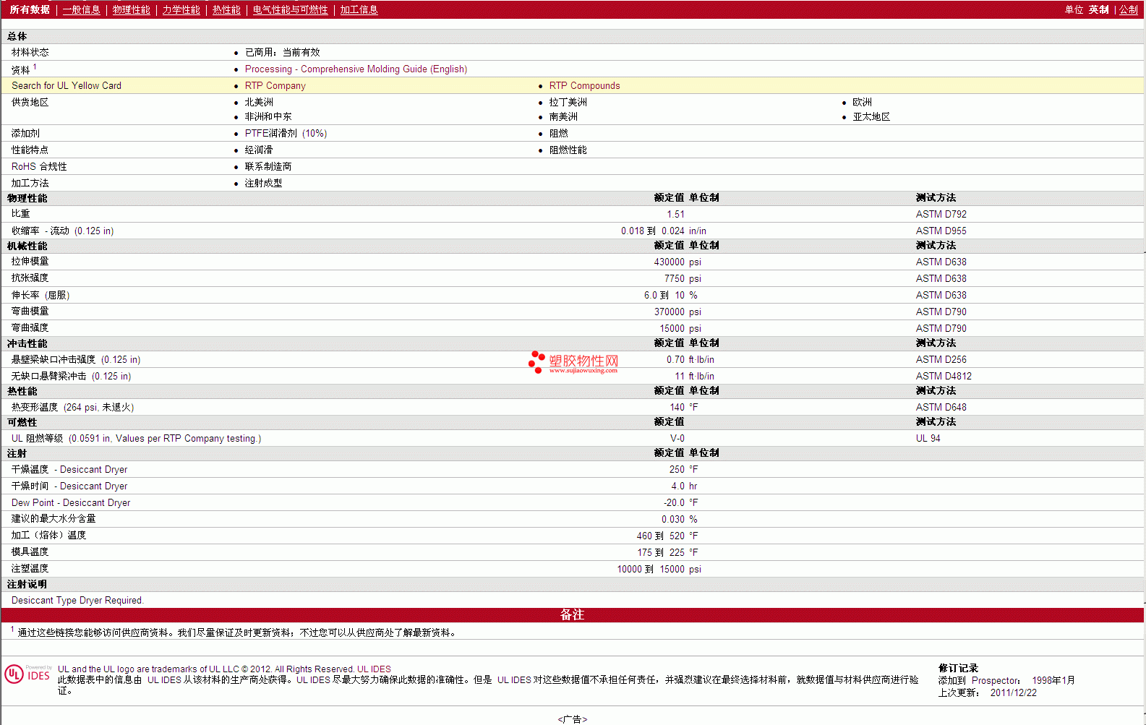Viewport: 1146px width, 725px height.
Task: Click footnote marker beside 资料
Action: pos(35,67)
